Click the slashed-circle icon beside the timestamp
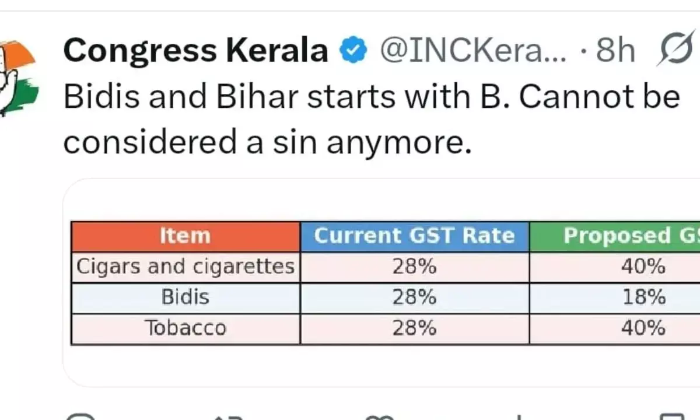 (677, 50)
